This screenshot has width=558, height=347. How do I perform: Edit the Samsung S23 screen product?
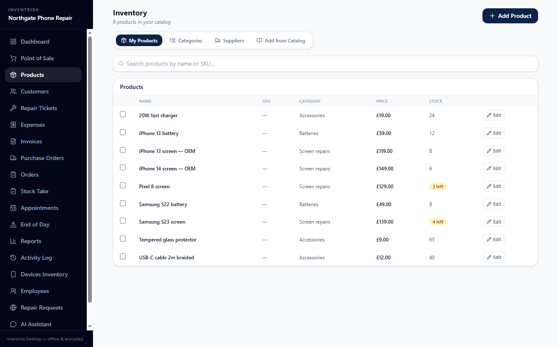[494, 222]
